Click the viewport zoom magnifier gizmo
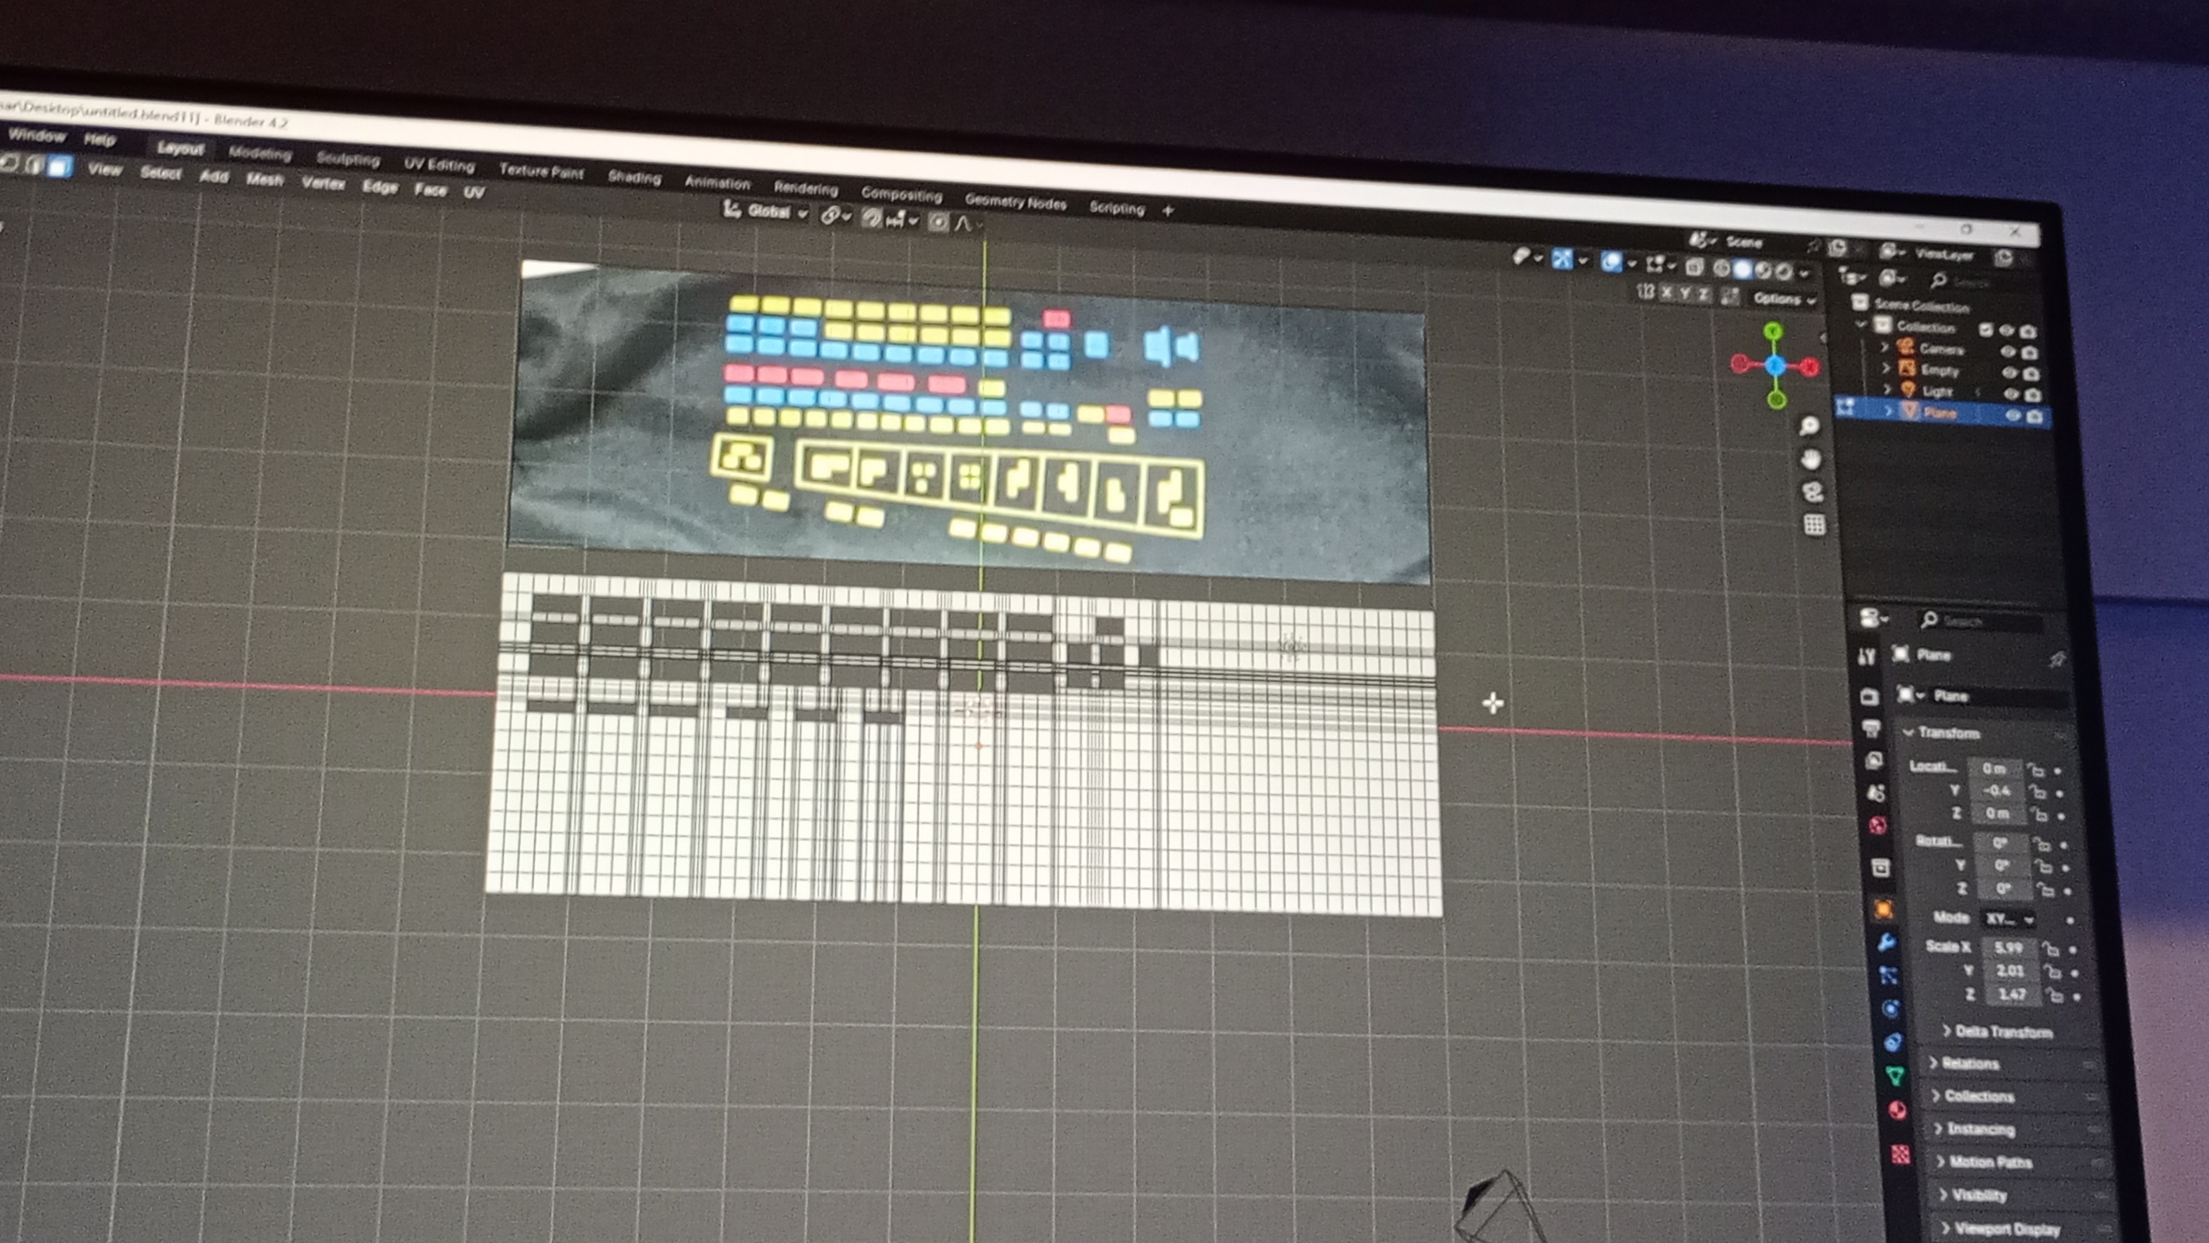 click(1809, 426)
